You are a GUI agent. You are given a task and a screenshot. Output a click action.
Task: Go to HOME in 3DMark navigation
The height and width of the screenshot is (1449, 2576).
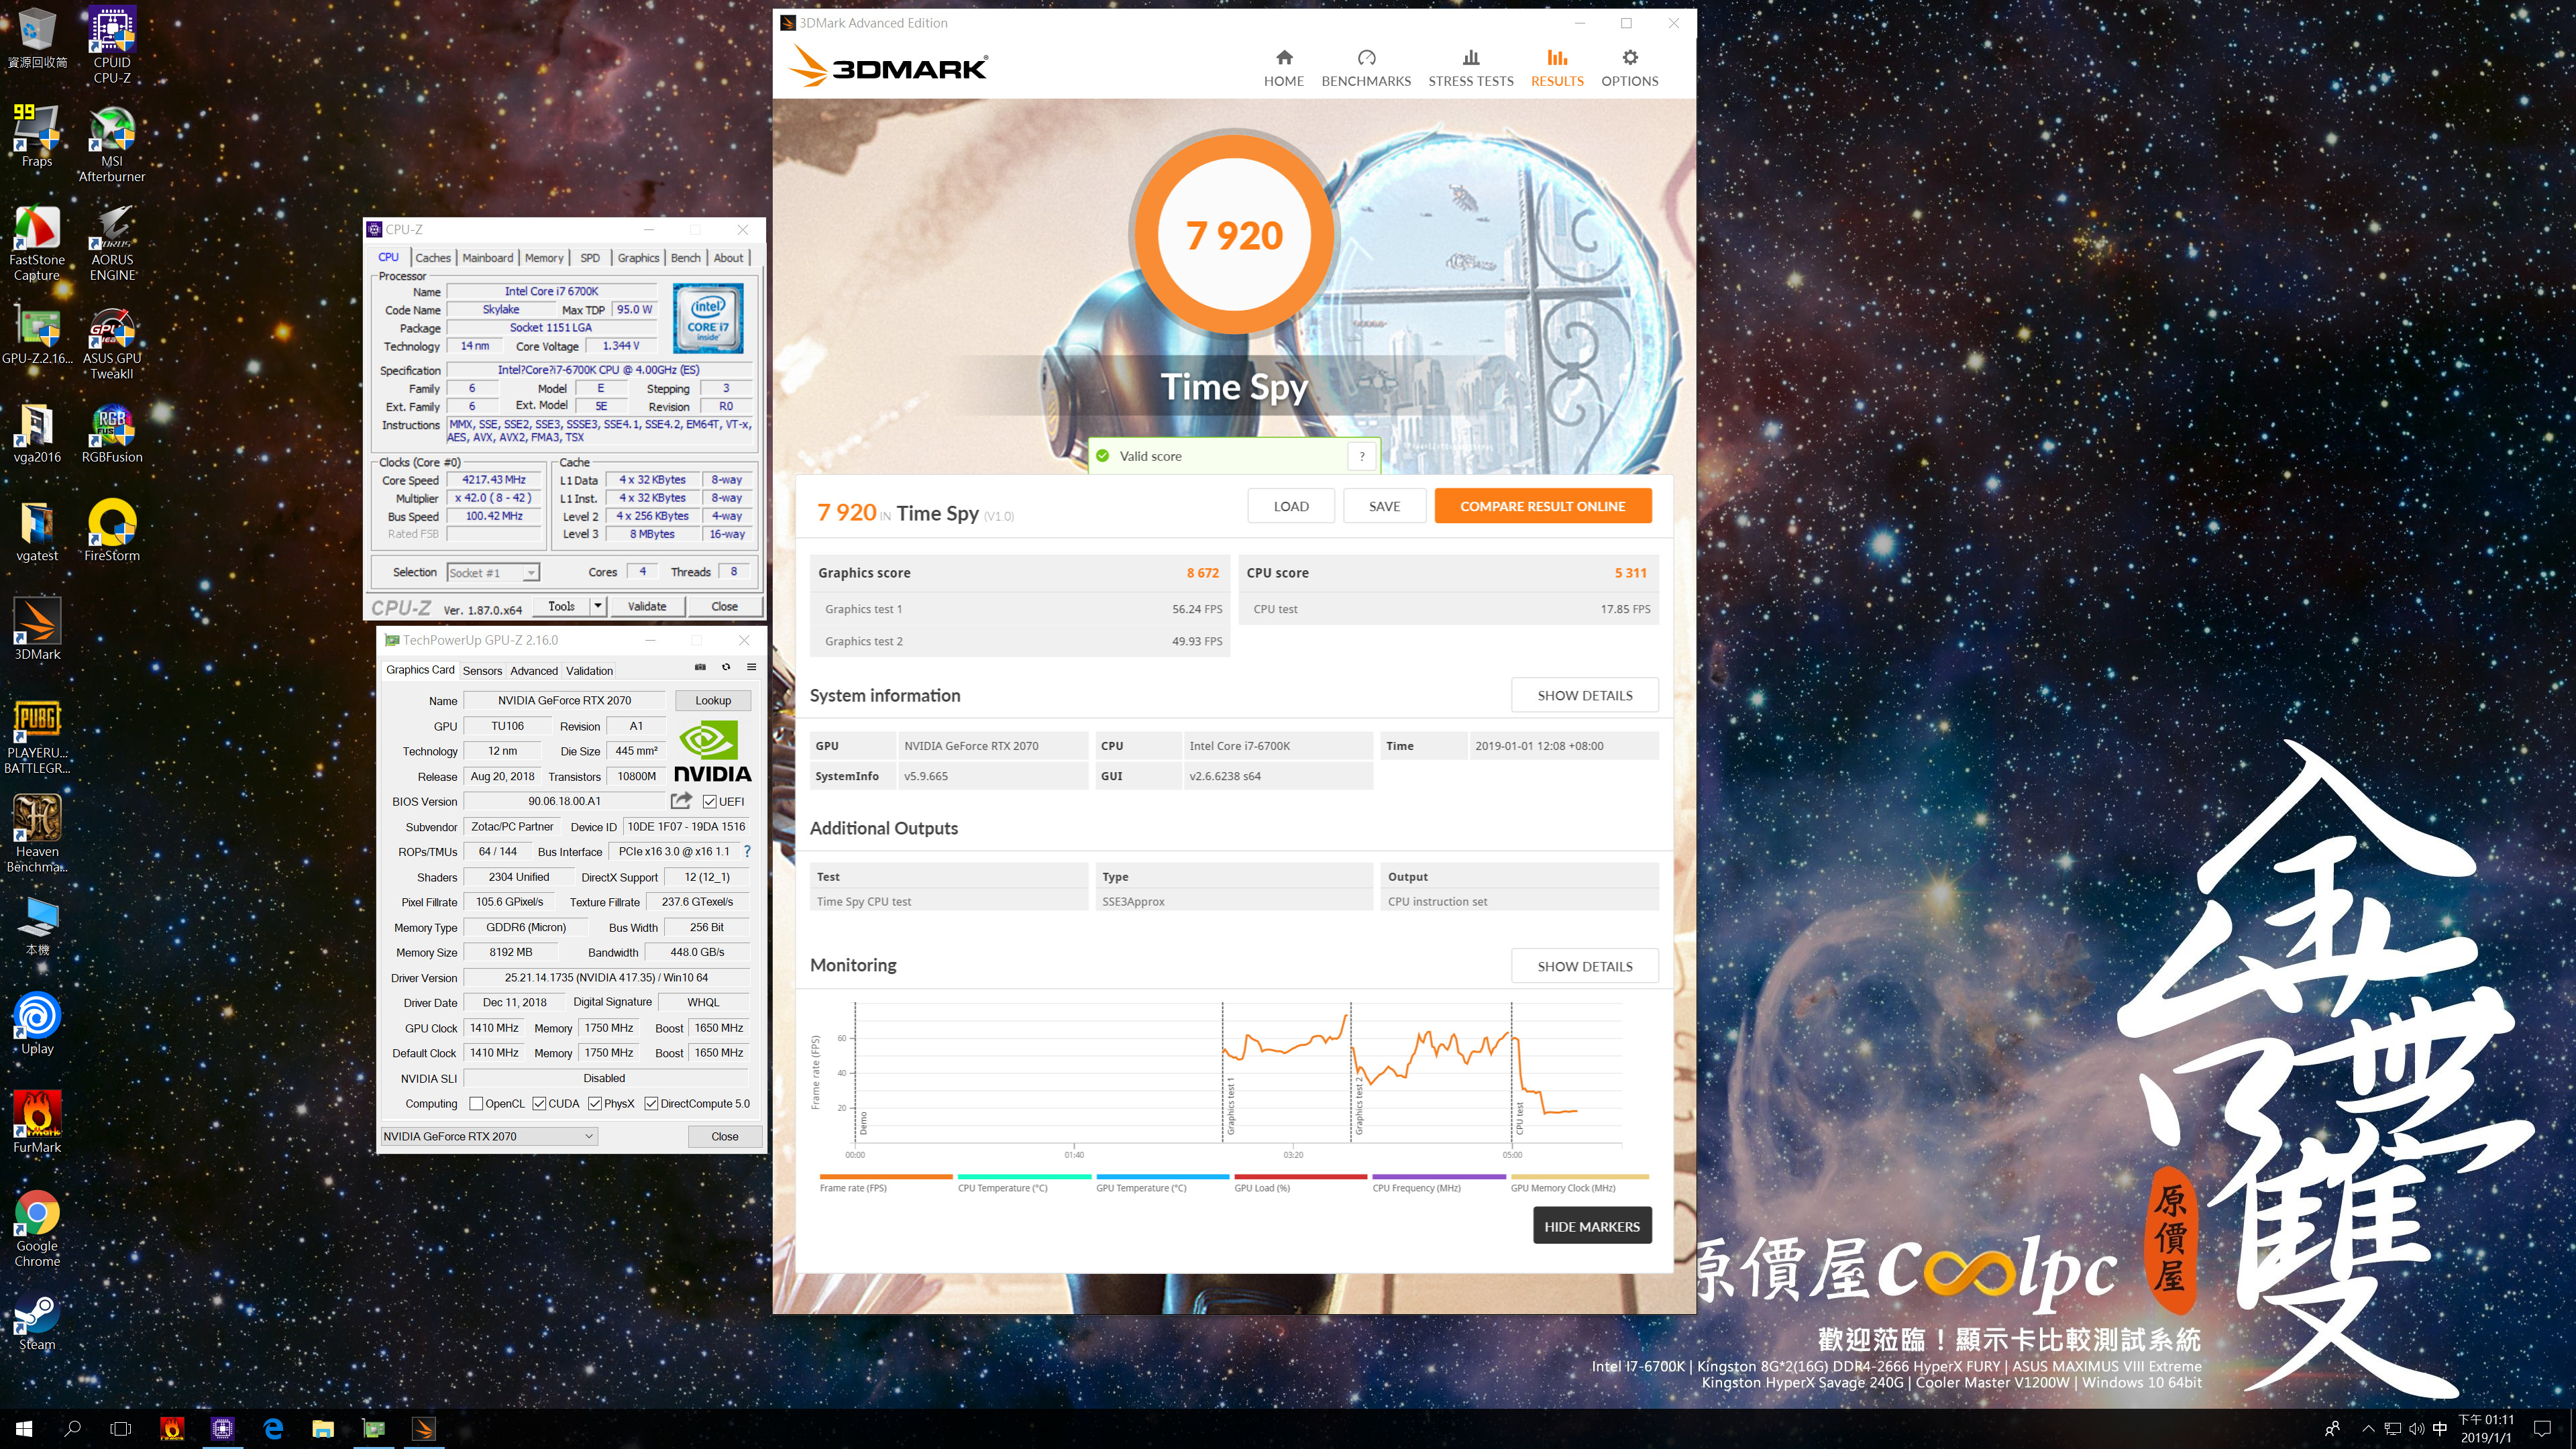click(x=1283, y=68)
